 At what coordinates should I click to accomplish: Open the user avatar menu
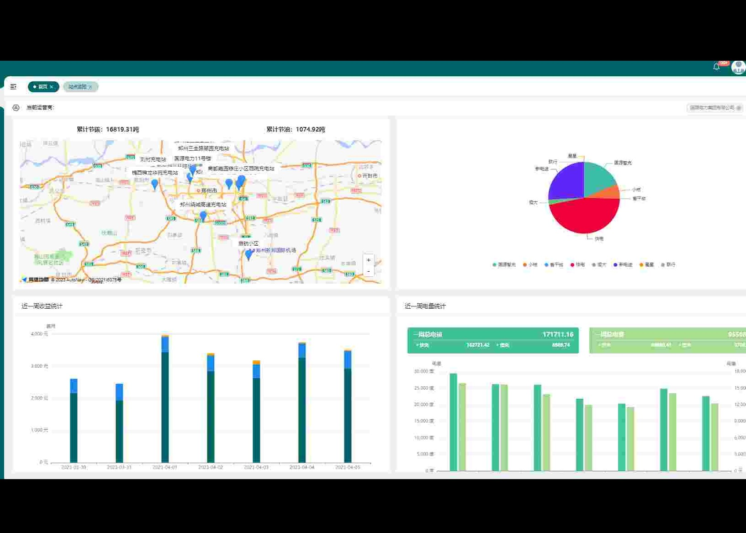click(738, 68)
